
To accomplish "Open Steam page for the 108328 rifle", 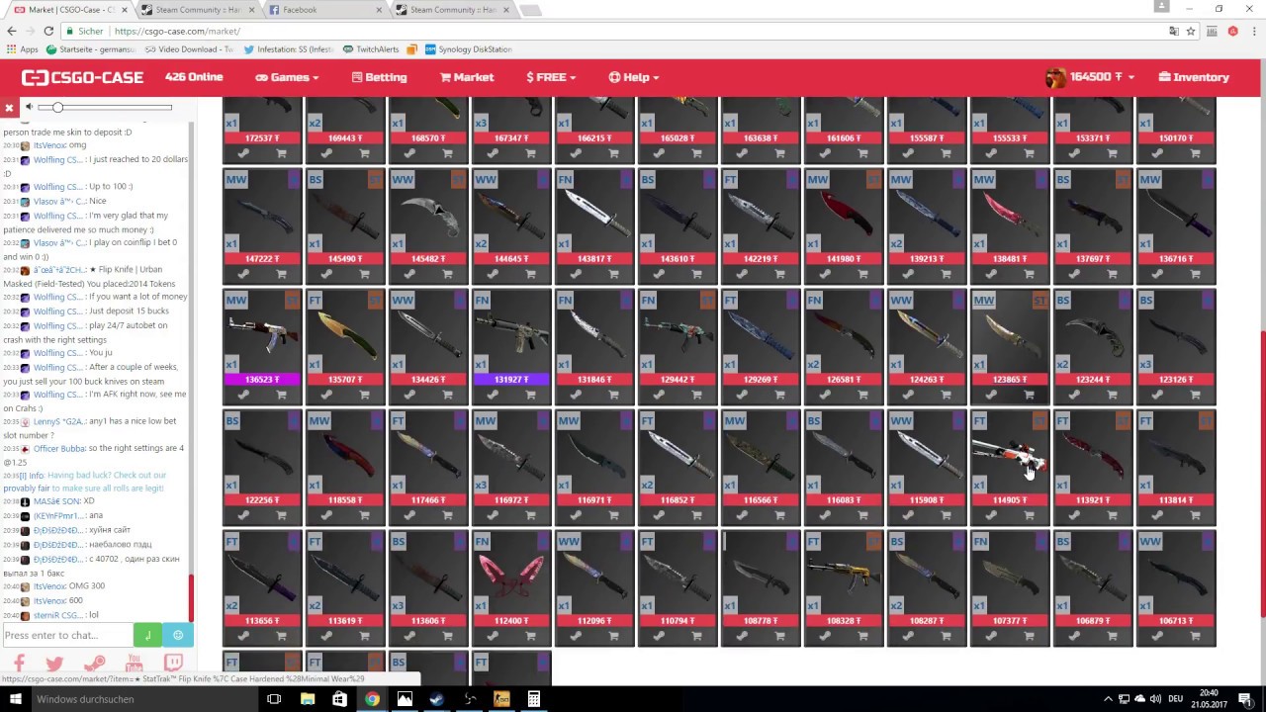I will click(x=825, y=636).
